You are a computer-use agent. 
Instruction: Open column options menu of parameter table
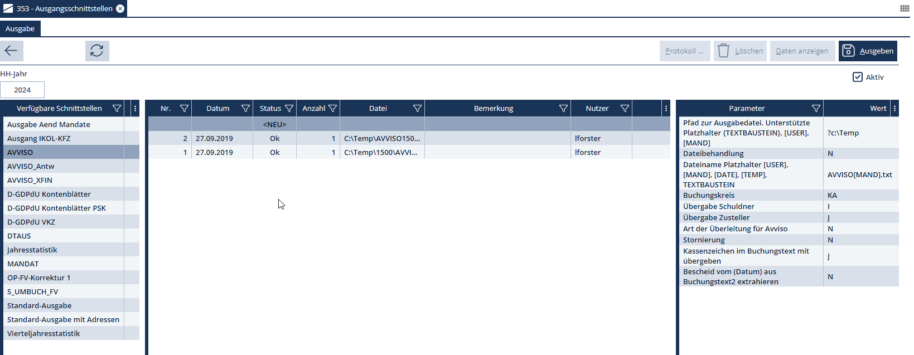click(x=894, y=109)
